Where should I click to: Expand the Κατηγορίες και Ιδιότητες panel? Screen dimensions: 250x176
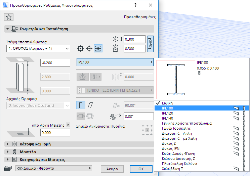pyautogui.click(x=7, y=160)
